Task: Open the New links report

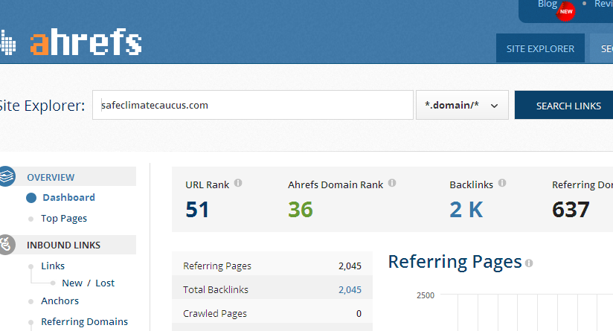Action: pyautogui.click(x=72, y=283)
